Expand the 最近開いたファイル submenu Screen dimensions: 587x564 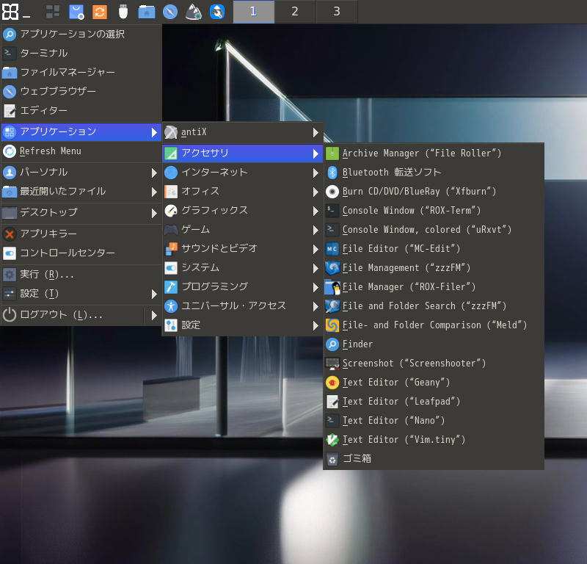click(62, 192)
